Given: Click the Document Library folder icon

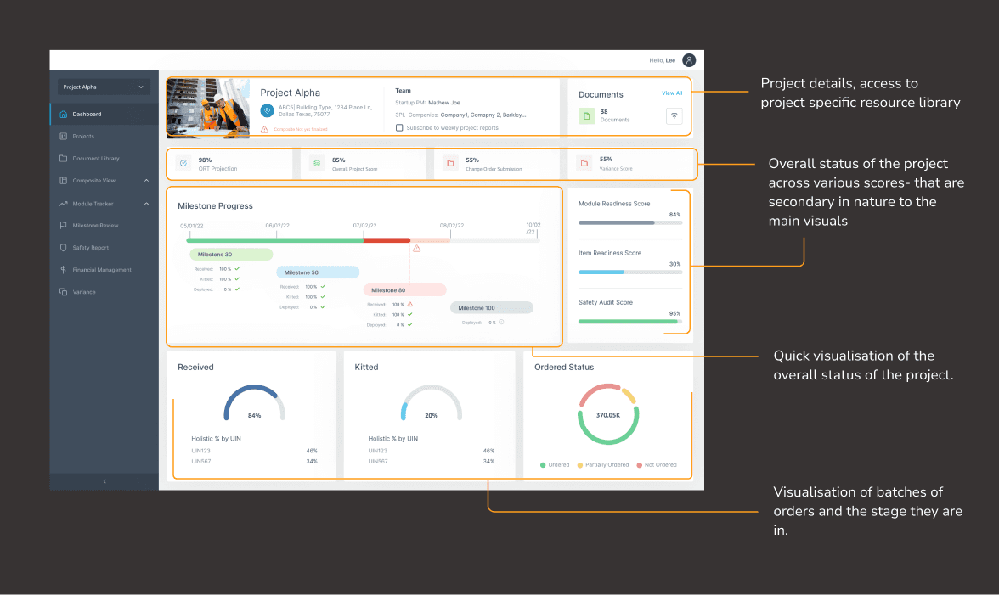Looking at the screenshot, I should pyautogui.click(x=63, y=158).
